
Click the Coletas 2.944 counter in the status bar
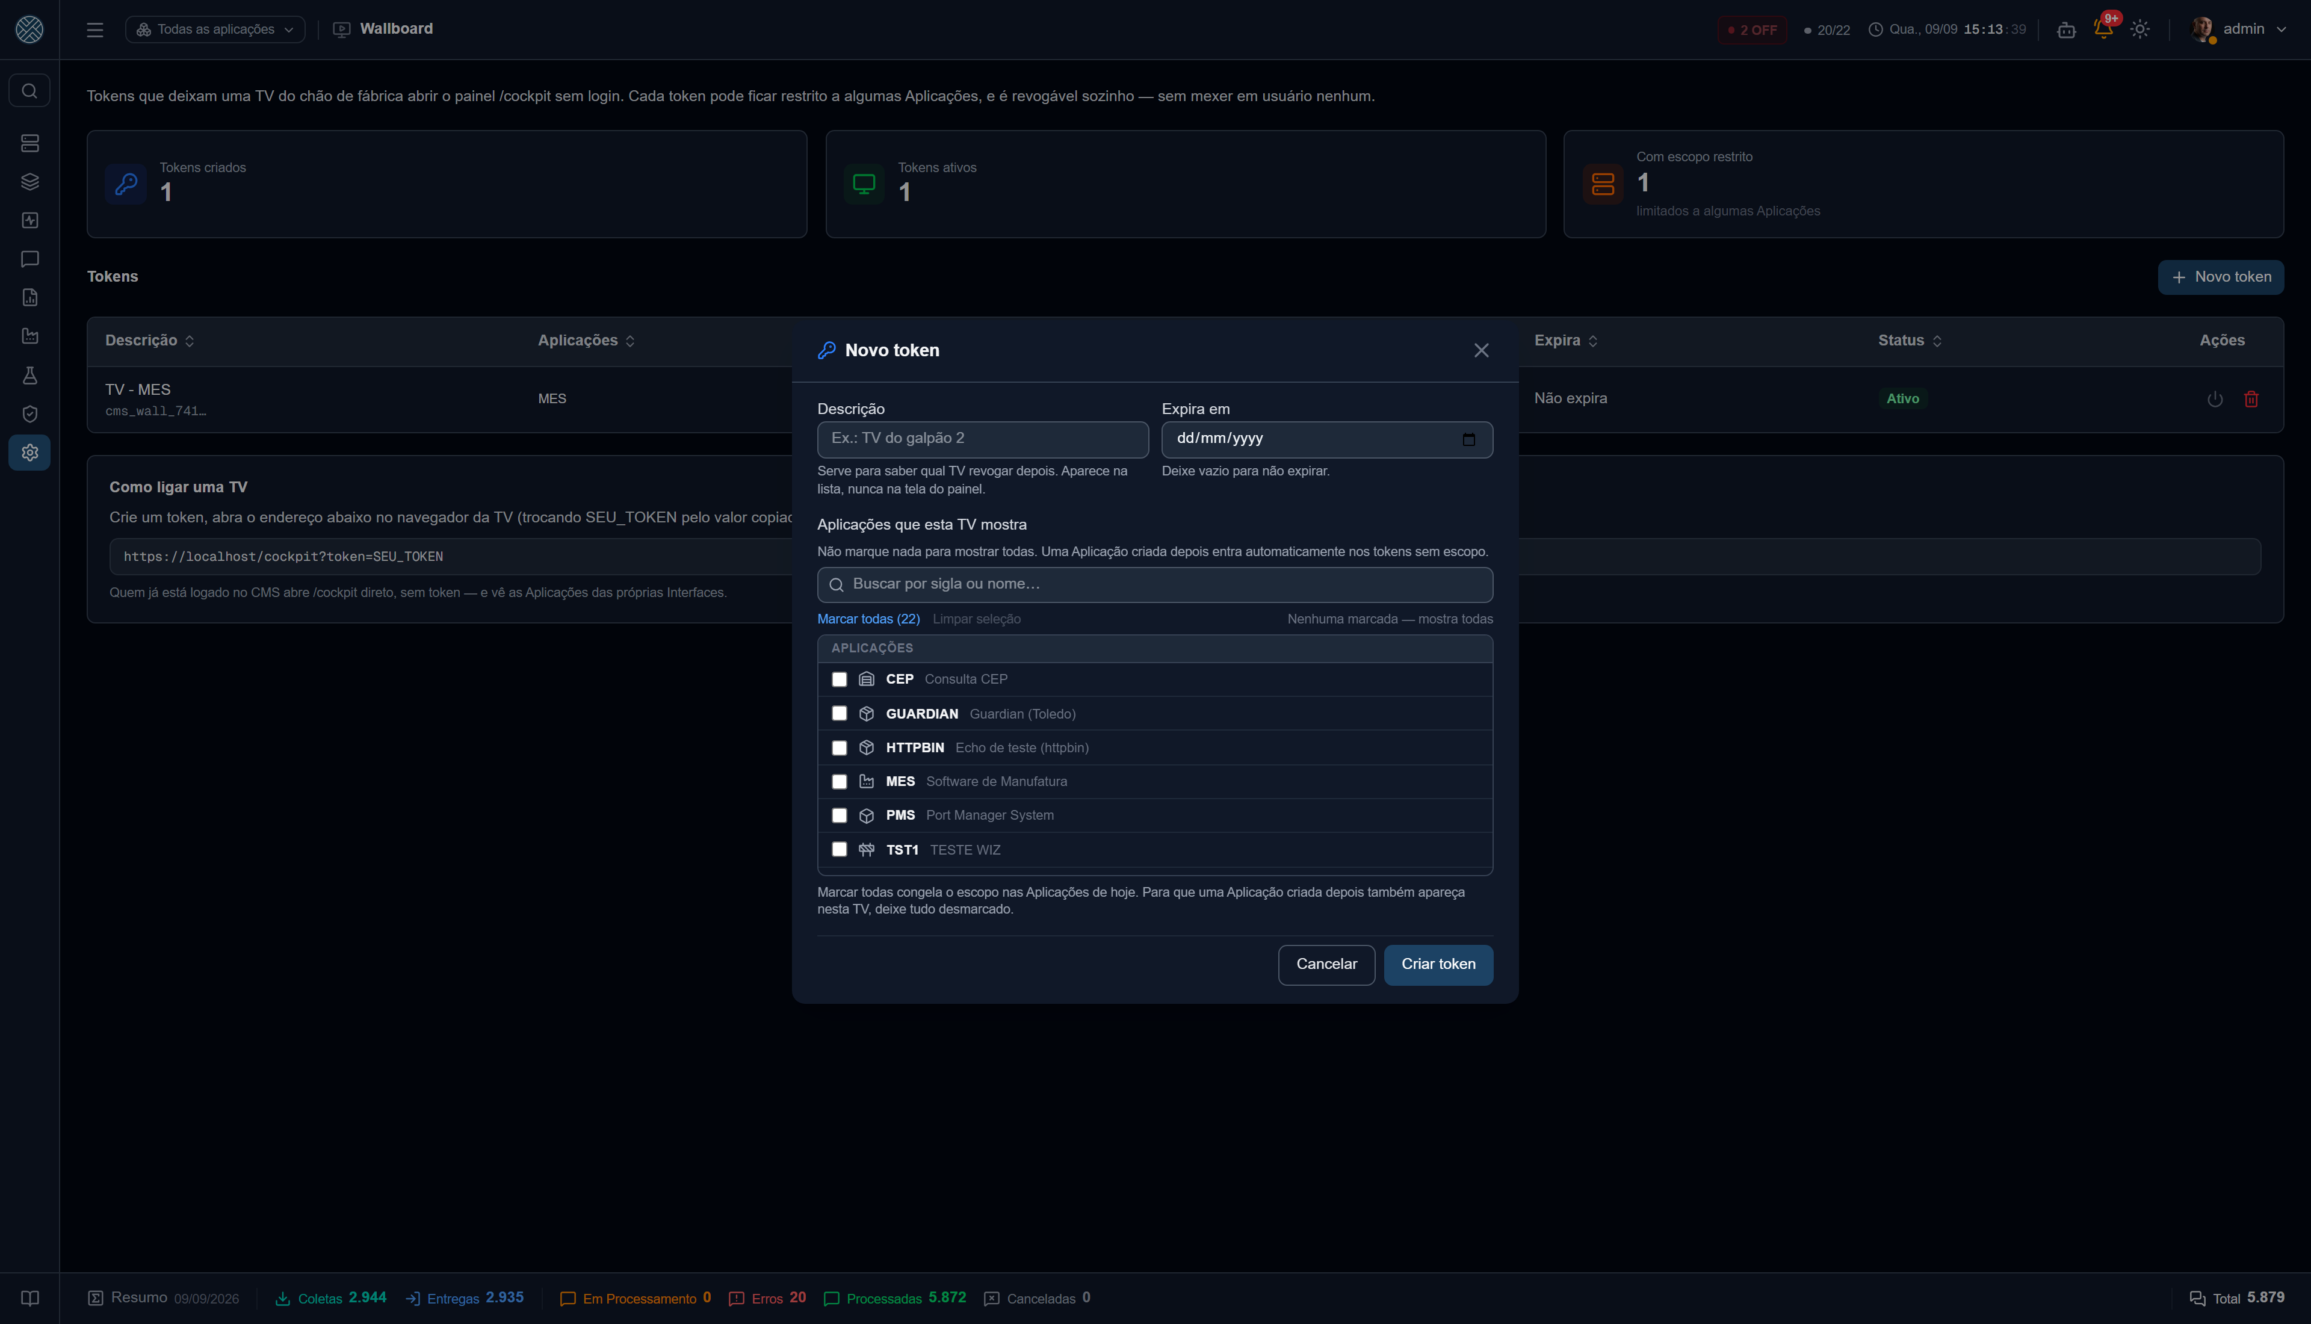coord(331,1298)
